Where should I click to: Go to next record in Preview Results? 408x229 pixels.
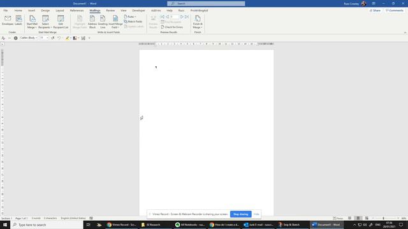pos(182,17)
